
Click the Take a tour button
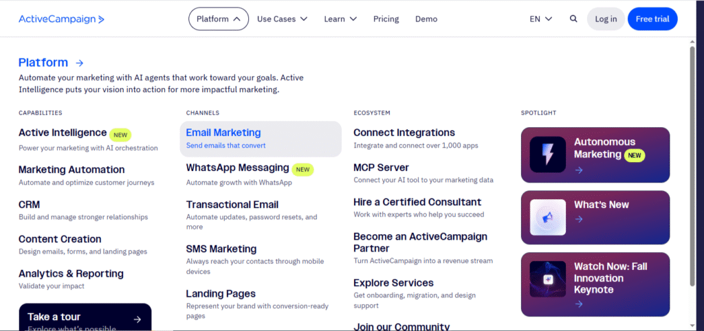click(x=85, y=317)
